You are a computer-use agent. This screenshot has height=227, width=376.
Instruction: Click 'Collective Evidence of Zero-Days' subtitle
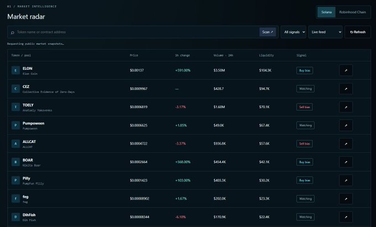49,92
